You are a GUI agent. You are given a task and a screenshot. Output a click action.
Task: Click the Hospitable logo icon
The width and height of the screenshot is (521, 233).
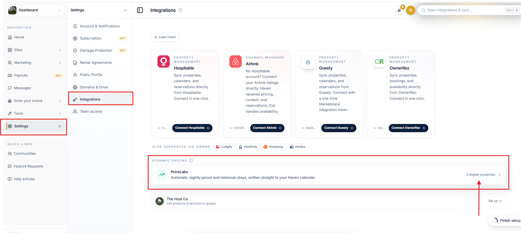163,61
